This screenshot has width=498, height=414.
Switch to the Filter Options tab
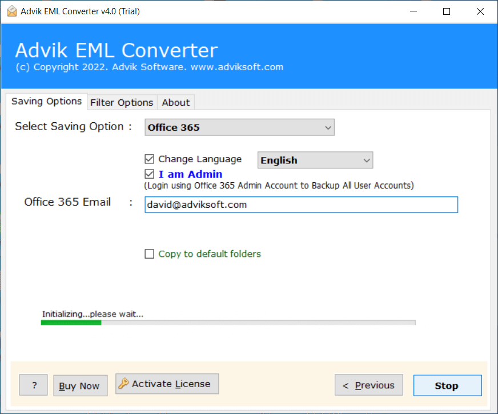pos(122,103)
